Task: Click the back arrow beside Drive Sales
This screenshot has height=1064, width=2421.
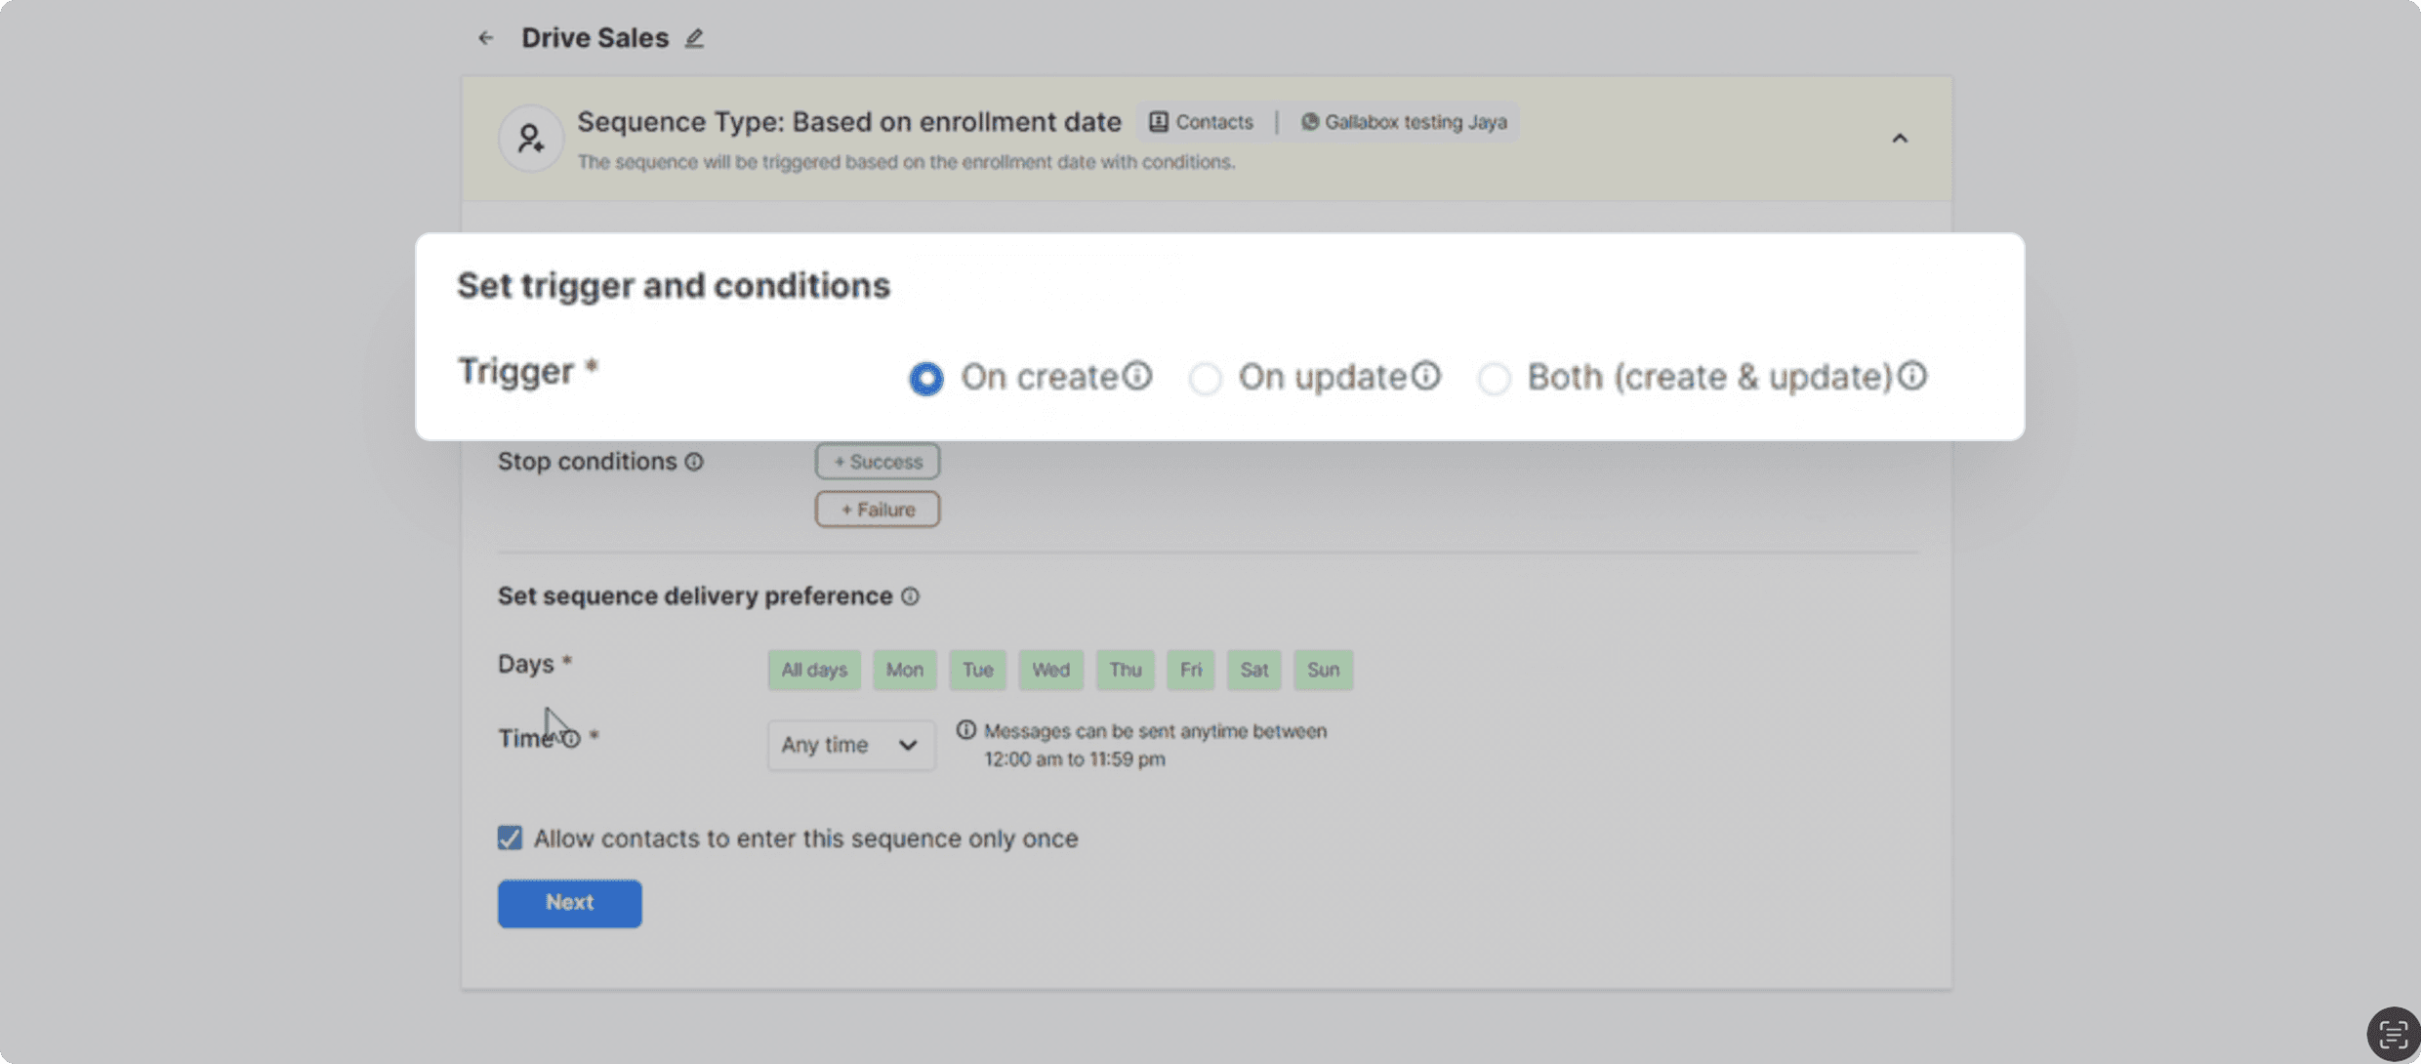Action: click(485, 38)
